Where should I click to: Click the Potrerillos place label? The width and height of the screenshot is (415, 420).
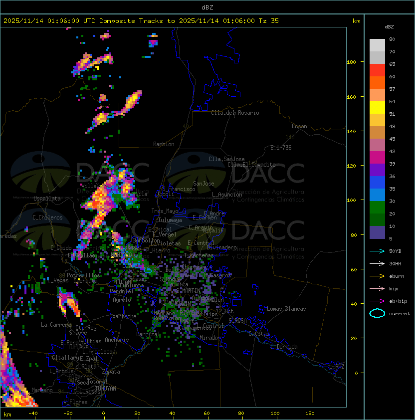(83, 275)
